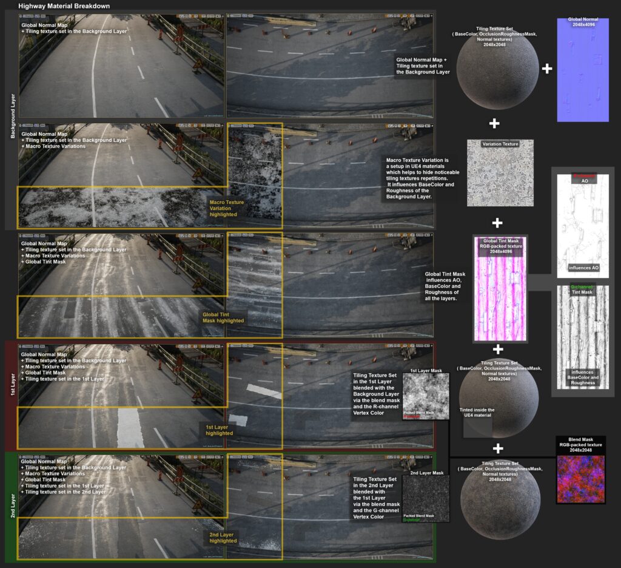
Task: Select the R-channel AO map thumbnail
Action: click(x=583, y=226)
